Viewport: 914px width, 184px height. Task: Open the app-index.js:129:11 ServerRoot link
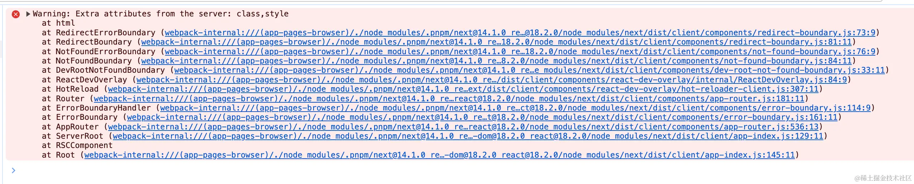click(468, 136)
